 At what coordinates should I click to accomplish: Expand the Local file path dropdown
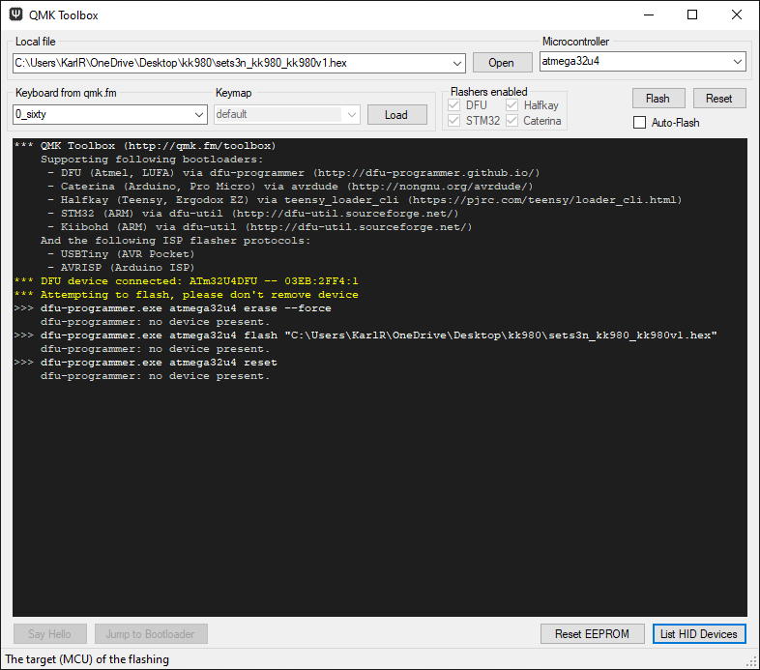click(x=457, y=63)
